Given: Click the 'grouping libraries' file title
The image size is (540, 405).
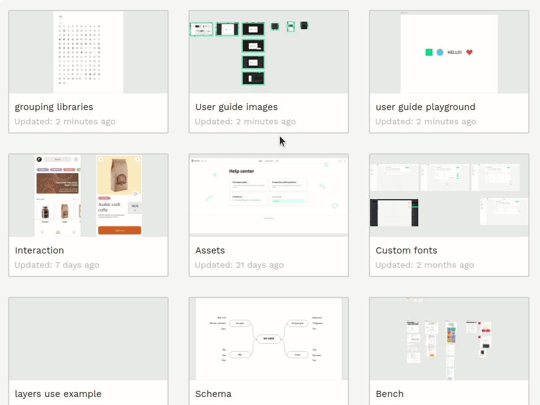Looking at the screenshot, I should [54, 107].
